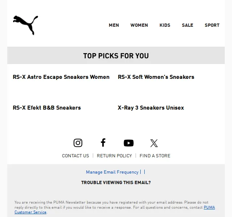Open PUMA's X (Twitter) icon
This screenshot has height=217, width=232.
pos(154,143)
